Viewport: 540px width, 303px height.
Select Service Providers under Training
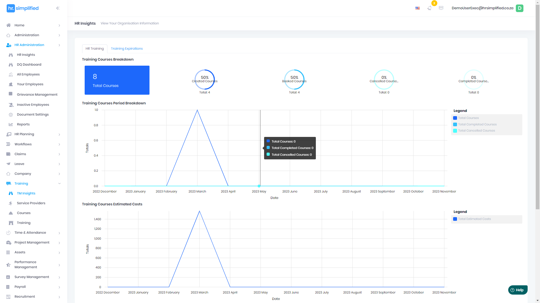[x=31, y=203]
